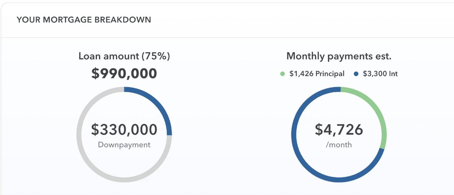Click the "YOUR MORTGAGE BREAKDOWN" header title

pos(84,20)
